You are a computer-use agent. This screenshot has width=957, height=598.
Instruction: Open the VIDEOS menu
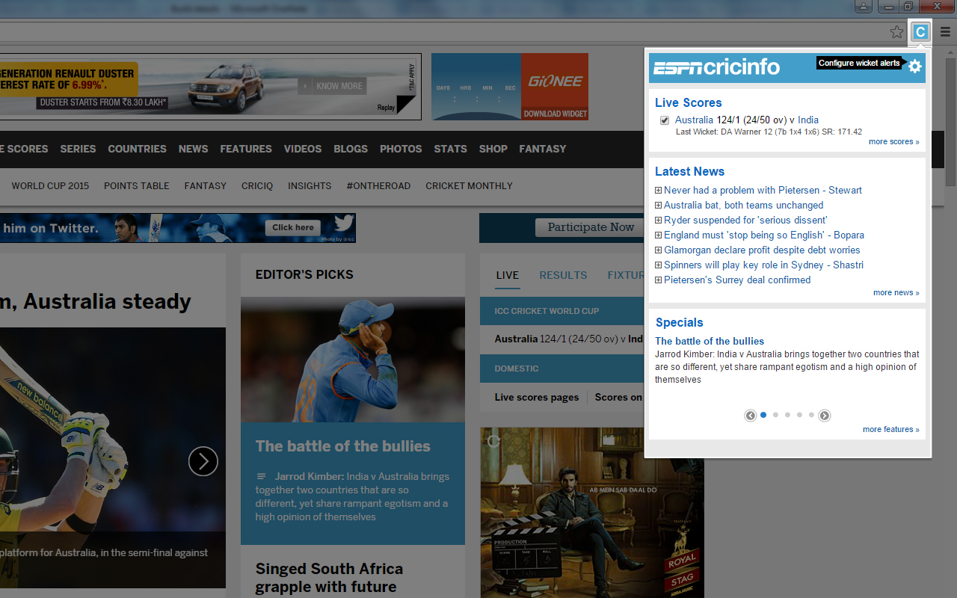pyautogui.click(x=303, y=149)
